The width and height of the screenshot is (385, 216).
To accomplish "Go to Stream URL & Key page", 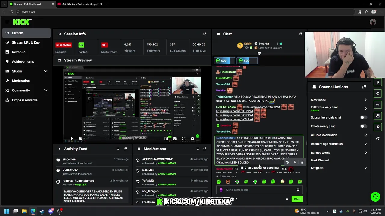I will coord(26,42).
